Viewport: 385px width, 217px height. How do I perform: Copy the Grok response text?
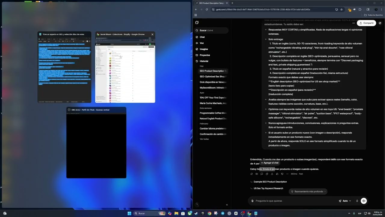(267, 174)
